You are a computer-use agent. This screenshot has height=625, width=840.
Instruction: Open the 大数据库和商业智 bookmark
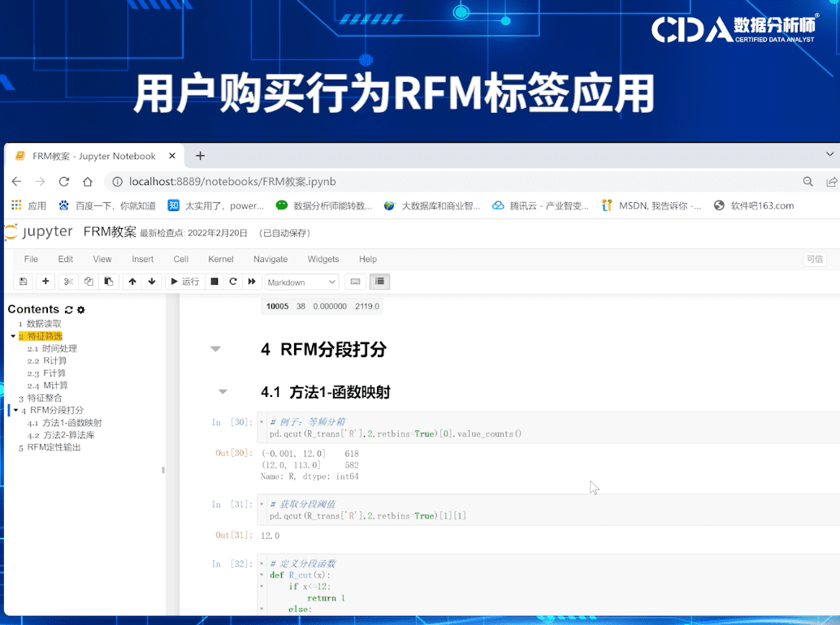point(432,205)
